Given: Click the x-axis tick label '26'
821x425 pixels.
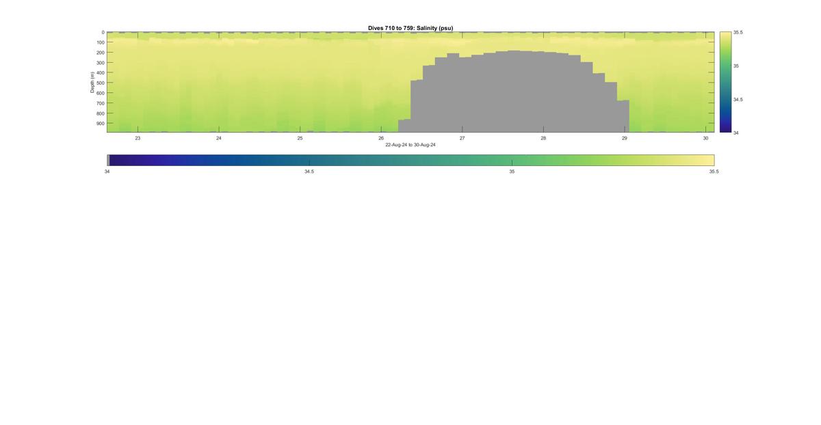Looking at the screenshot, I should 381,138.
